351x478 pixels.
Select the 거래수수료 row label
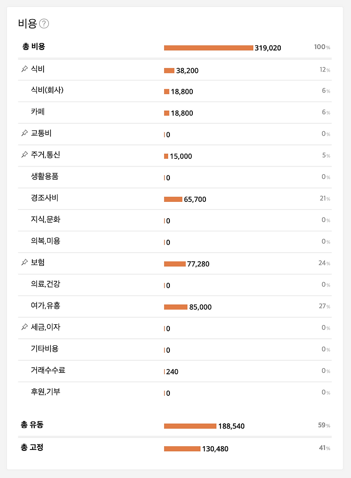pos(48,370)
